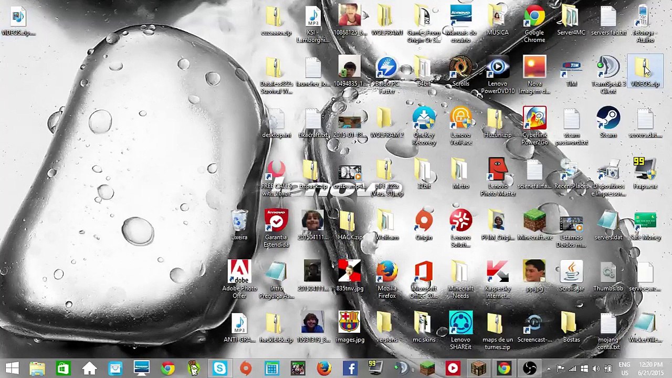Select the Lenovo VeriFace icon

pos(460,126)
